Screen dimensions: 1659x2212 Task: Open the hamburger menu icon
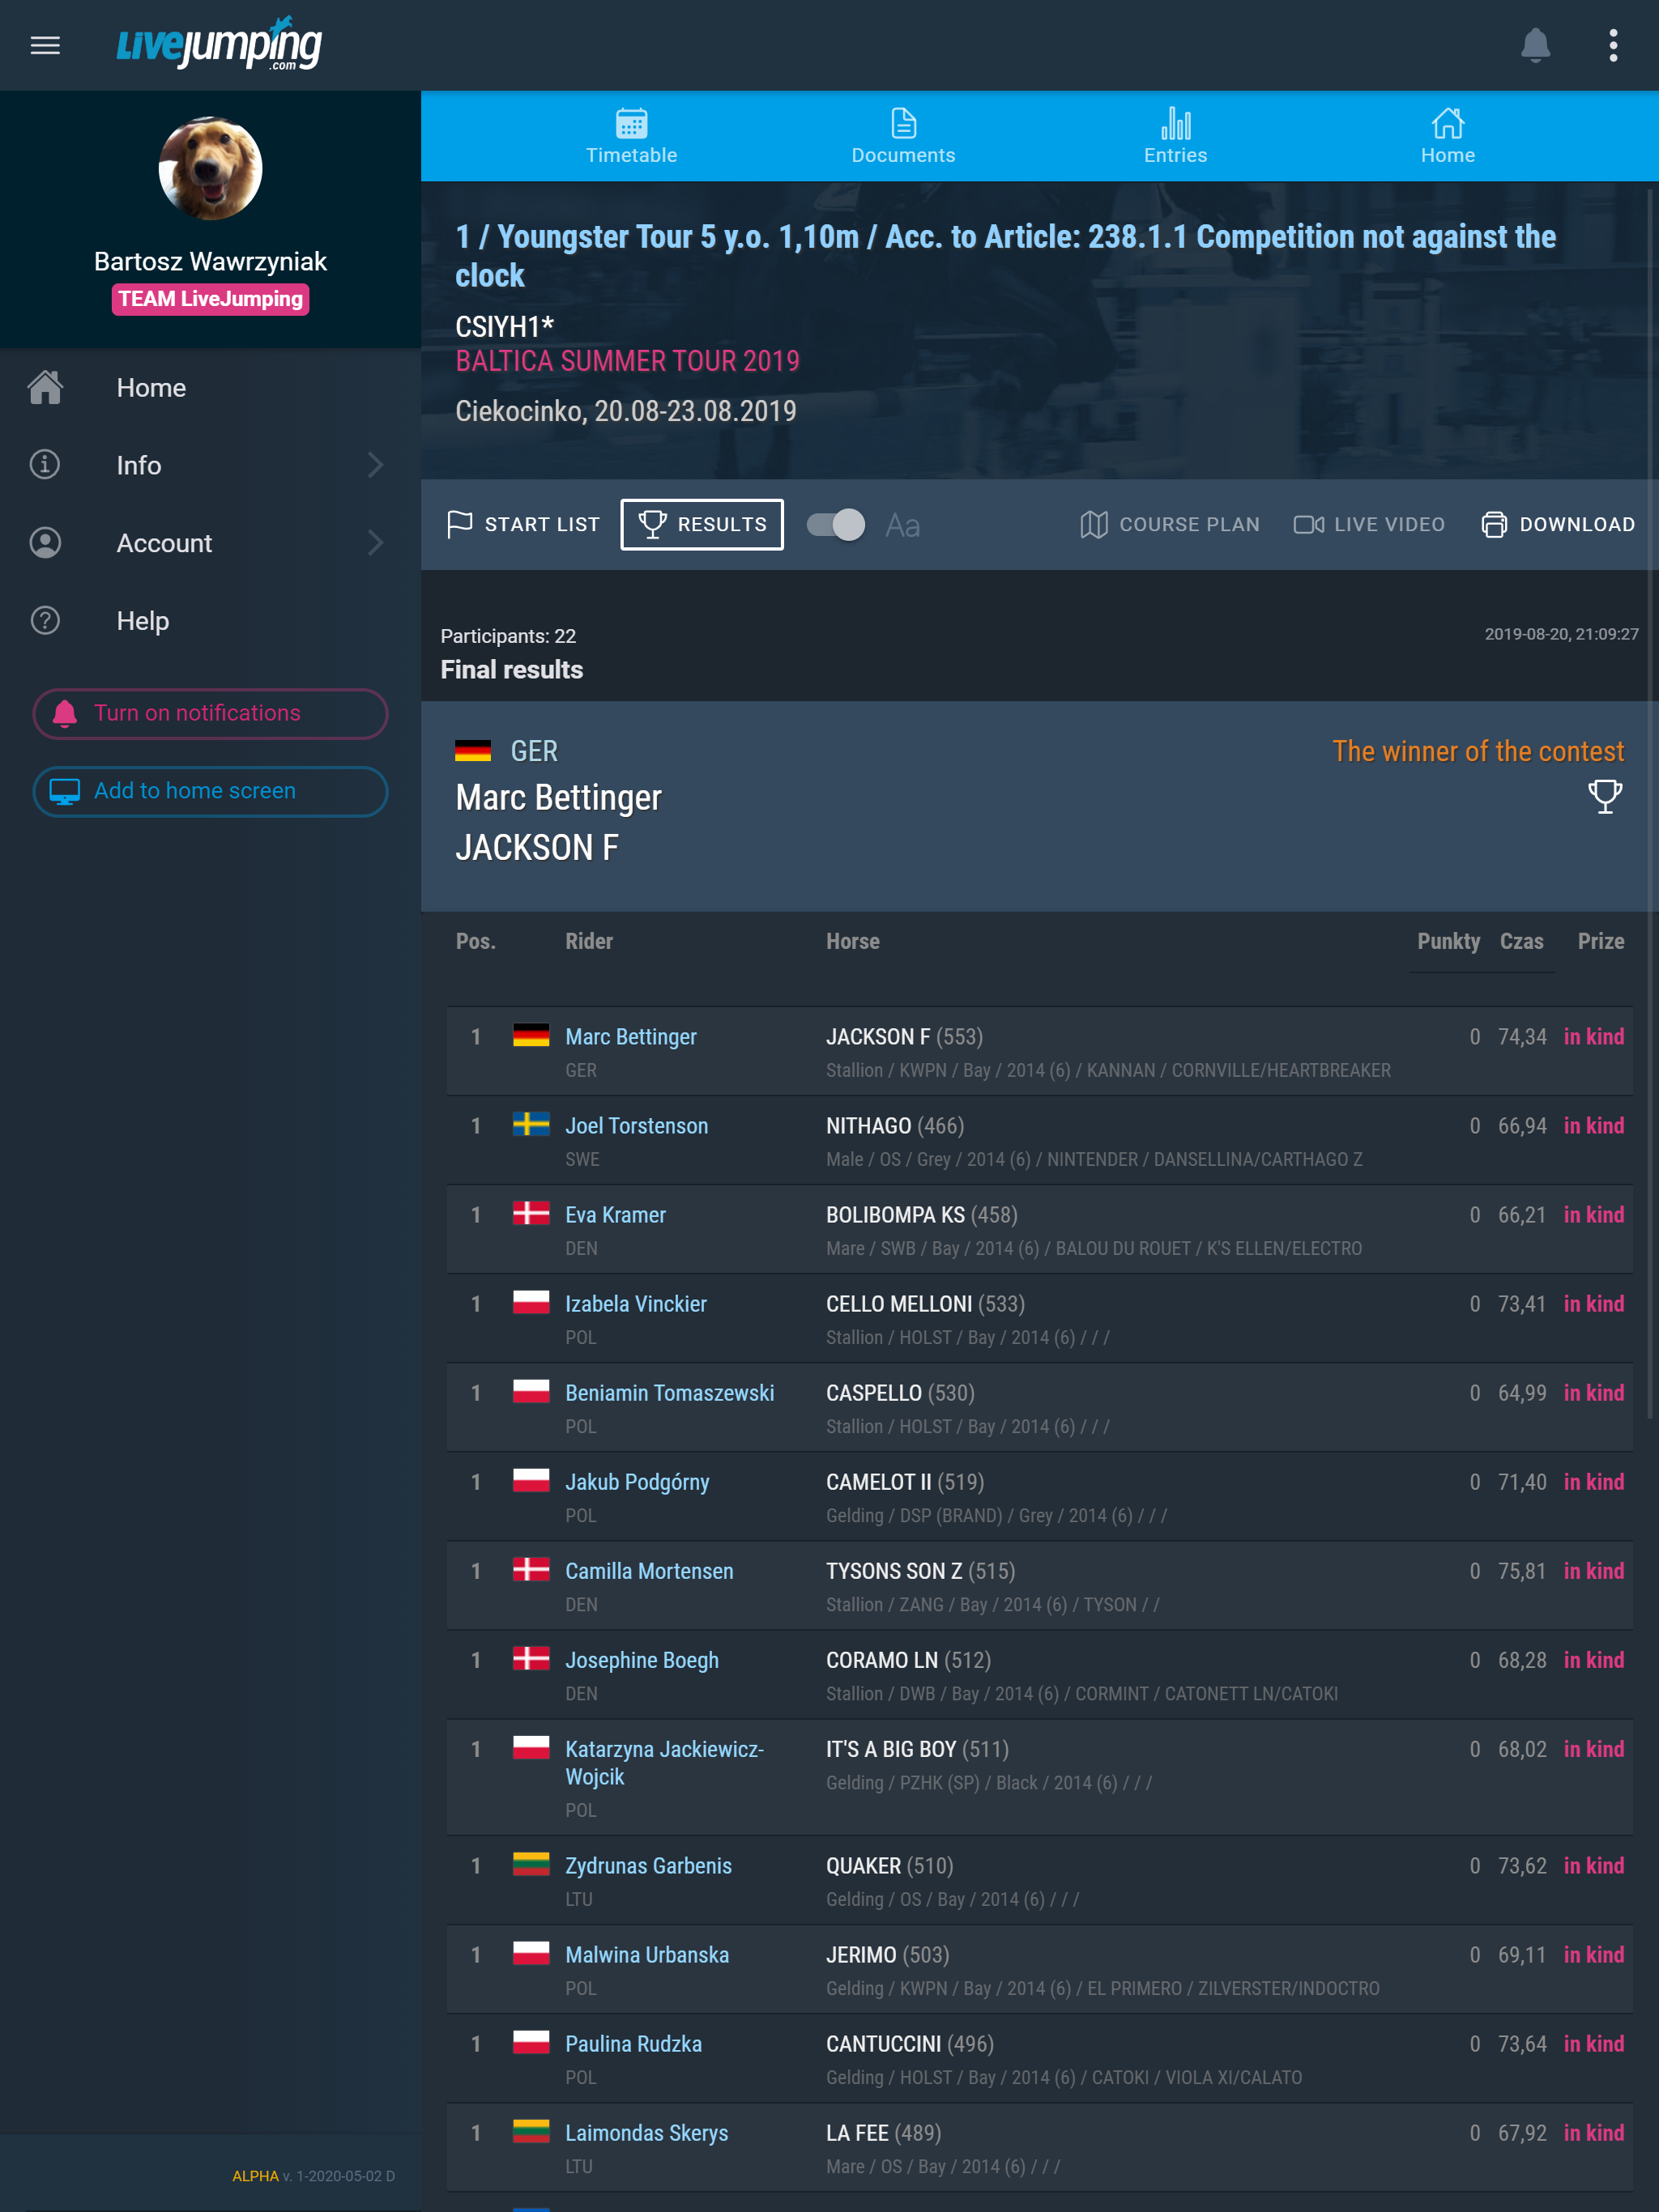(45, 45)
